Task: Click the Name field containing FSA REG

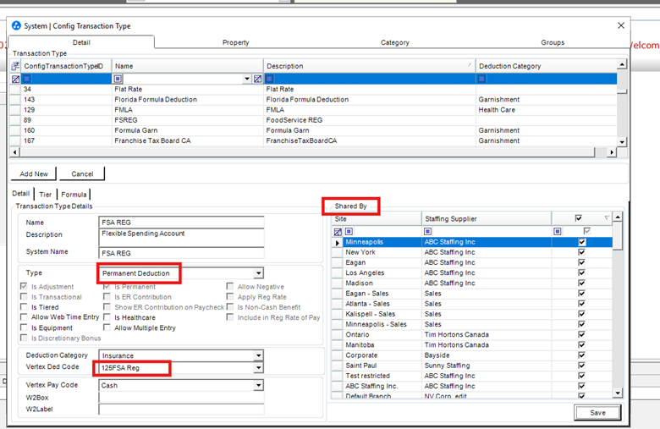Action: click(181, 223)
